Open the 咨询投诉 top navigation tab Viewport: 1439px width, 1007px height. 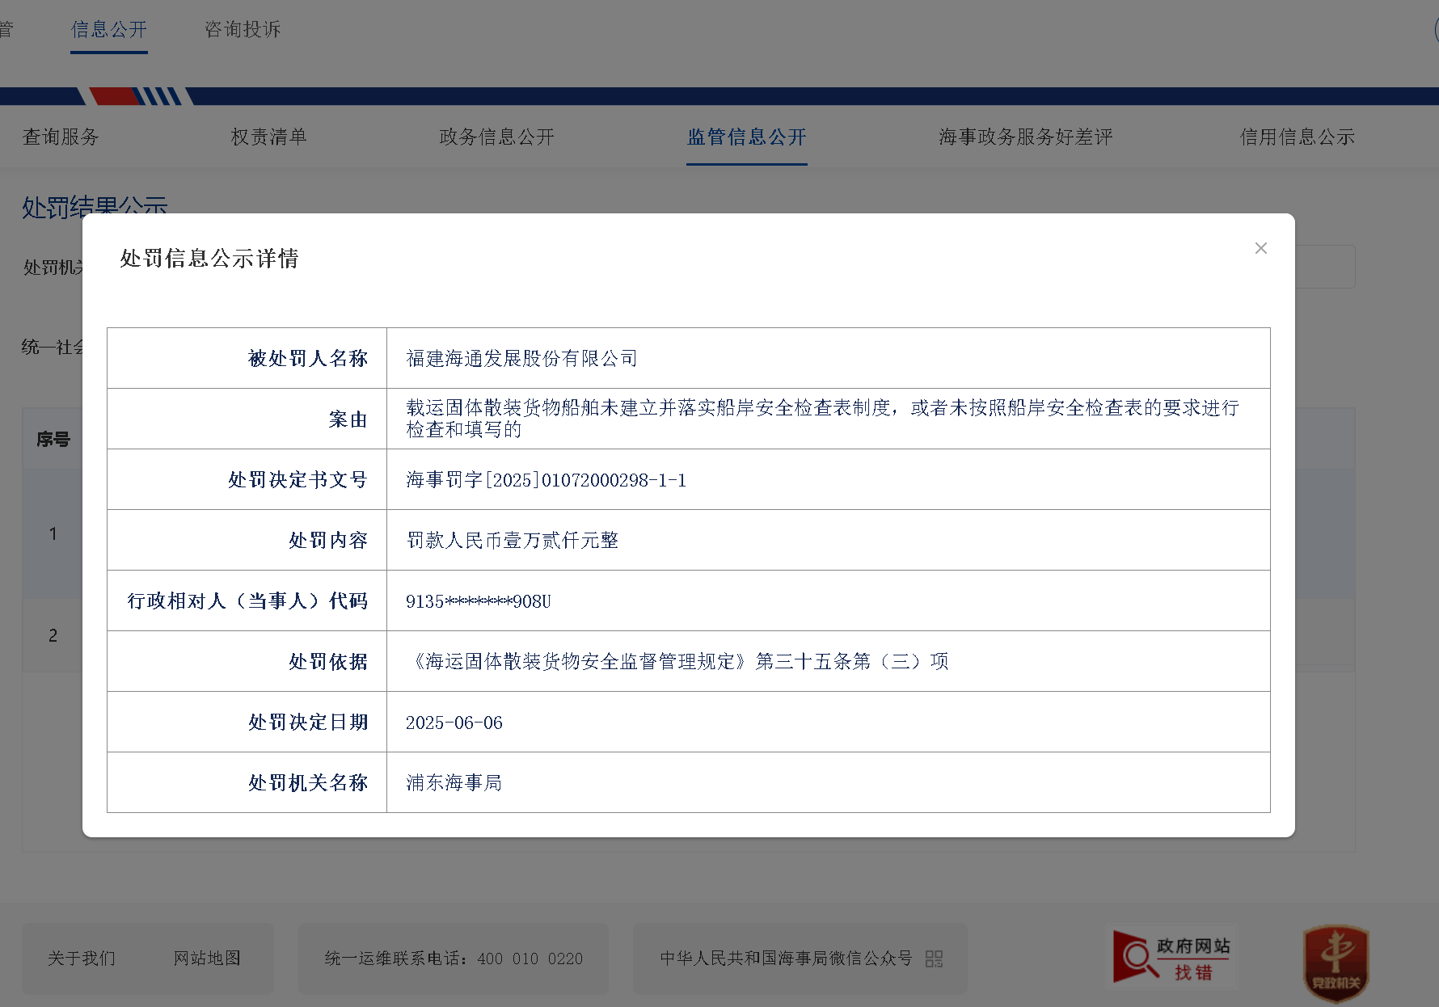pyautogui.click(x=243, y=30)
